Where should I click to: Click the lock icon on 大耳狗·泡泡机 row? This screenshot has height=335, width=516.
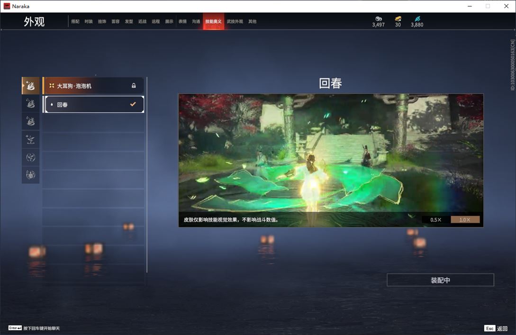(x=134, y=86)
